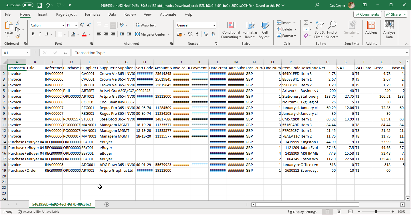The image size is (411, 215).
Task: Click the Format cells button
Action: click(287, 36)
